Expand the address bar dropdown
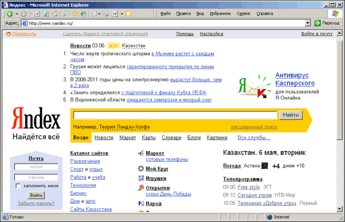Viewport: 345px width, 222px height. click(x=307, y=23)
